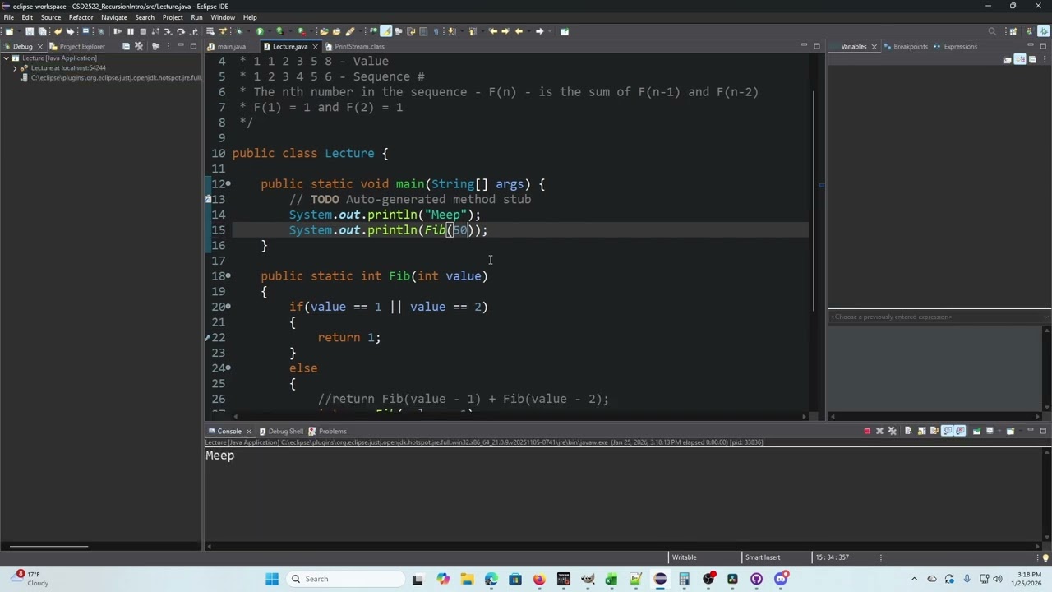Close the Debug view tab
Image resolution: width=1052 pixels, height=592 pixels.
[x=39, y=47]
